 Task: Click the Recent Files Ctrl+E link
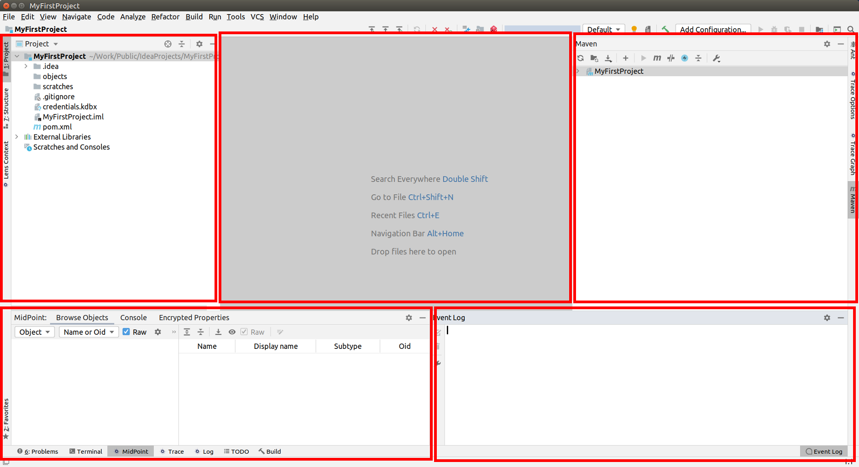coord(405,215)
